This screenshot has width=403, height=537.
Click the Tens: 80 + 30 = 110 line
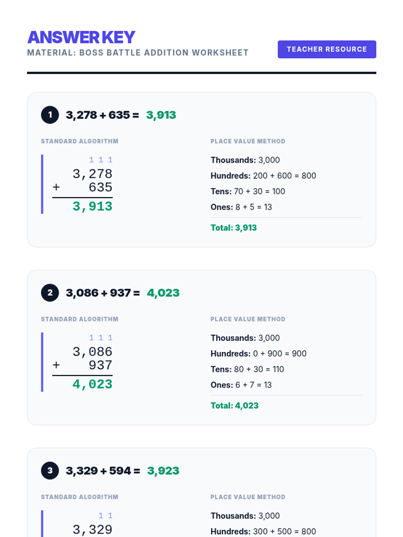coord(247,370)
